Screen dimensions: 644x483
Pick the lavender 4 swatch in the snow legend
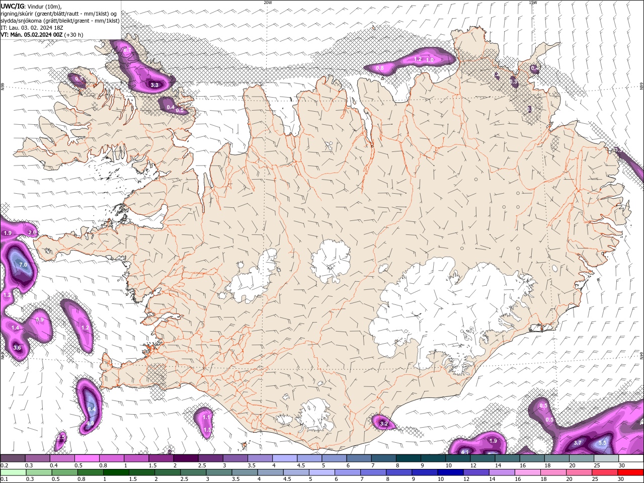click(x=285, y=458)
